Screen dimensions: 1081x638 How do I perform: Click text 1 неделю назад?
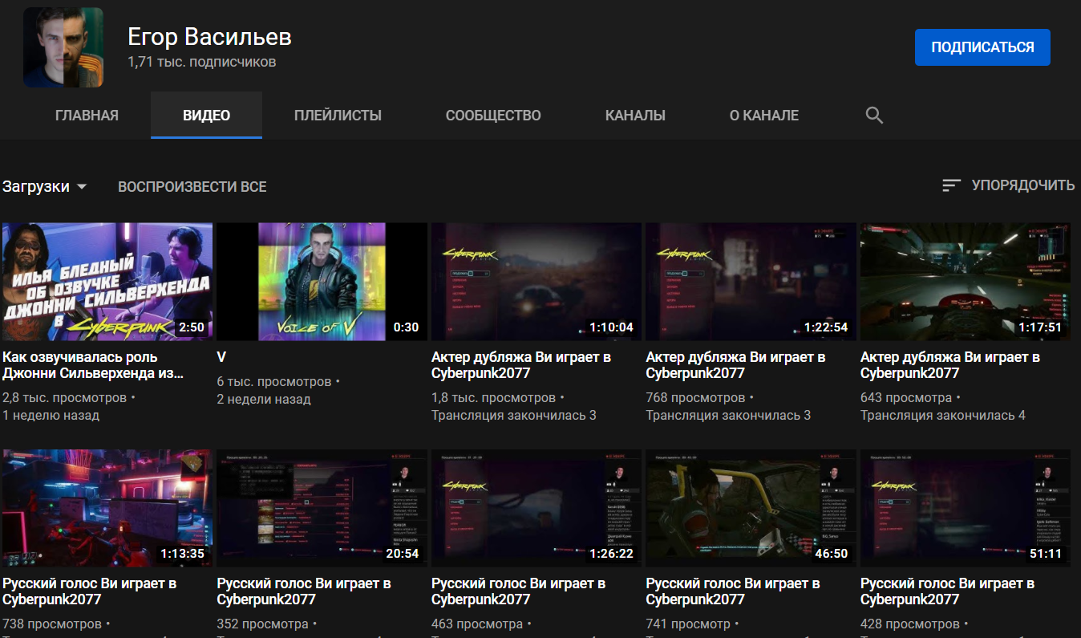51,416
